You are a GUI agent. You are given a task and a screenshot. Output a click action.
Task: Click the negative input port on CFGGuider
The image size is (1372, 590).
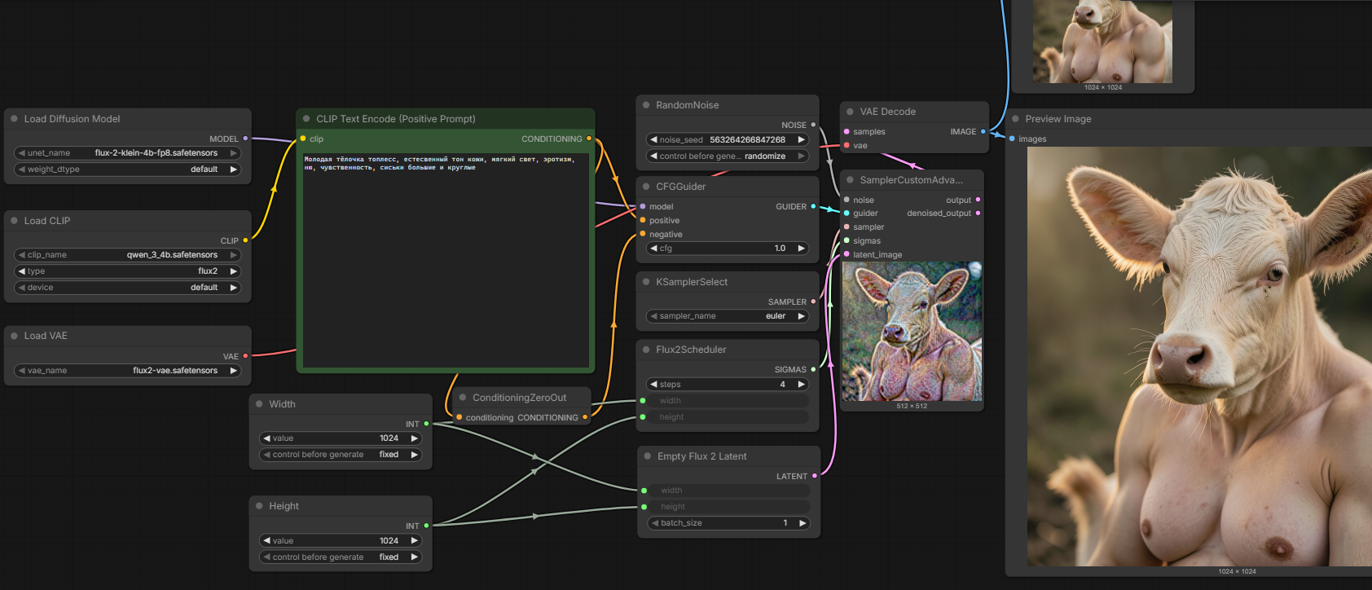pyautogui.click(x=643, y=234)
